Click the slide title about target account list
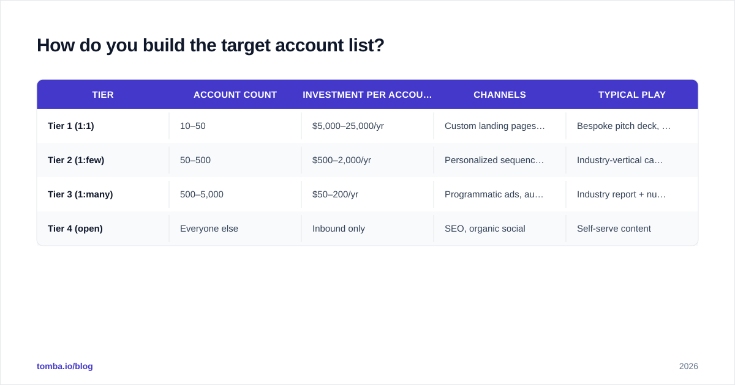This screenshot has height=385, width=735. [x=211, y=46]
